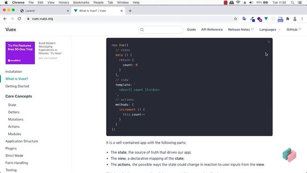Open the Apple menu
Viewport: 307px width, 173px height.
6,2
